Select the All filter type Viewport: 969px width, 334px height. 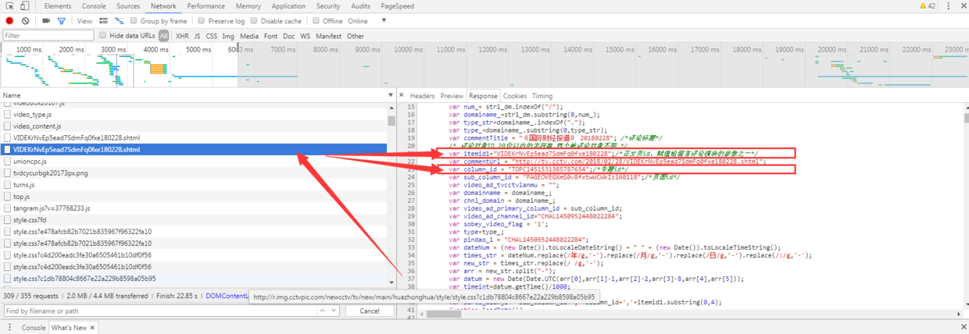pyautogui.click(x=163, y=36)
